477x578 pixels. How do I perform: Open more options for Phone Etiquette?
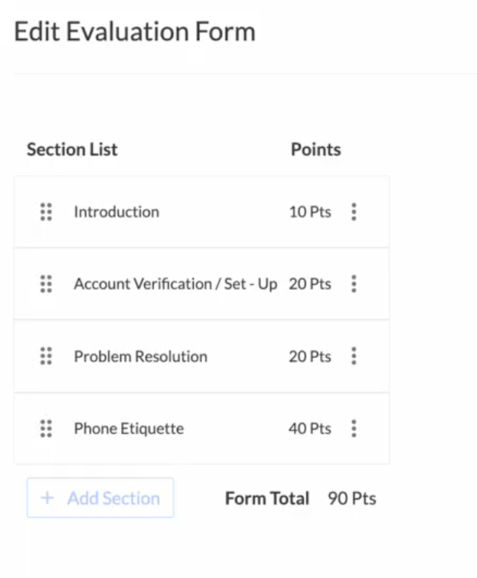(x=354, y=429)
